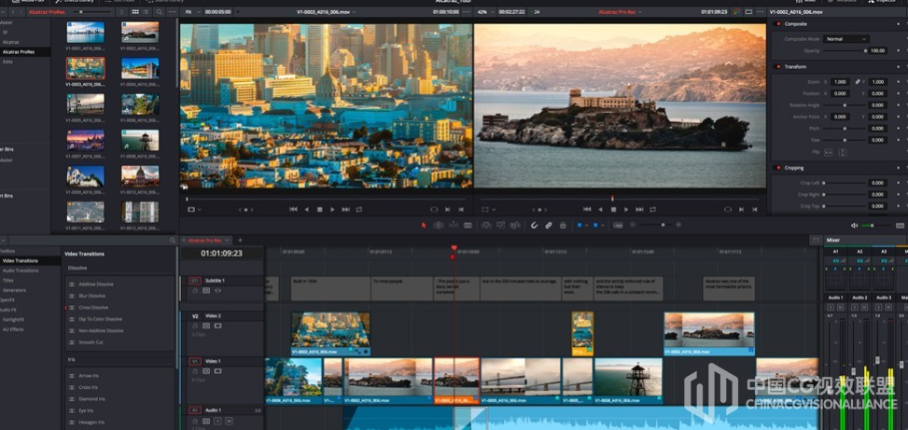Select thumbnail V1-0003_A016_006 in media pool

(86, 68)
